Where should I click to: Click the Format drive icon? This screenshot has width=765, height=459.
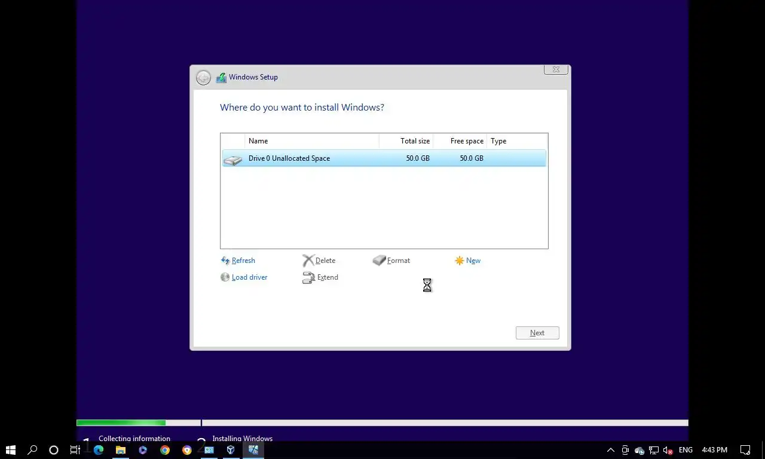tap(379, 261)
